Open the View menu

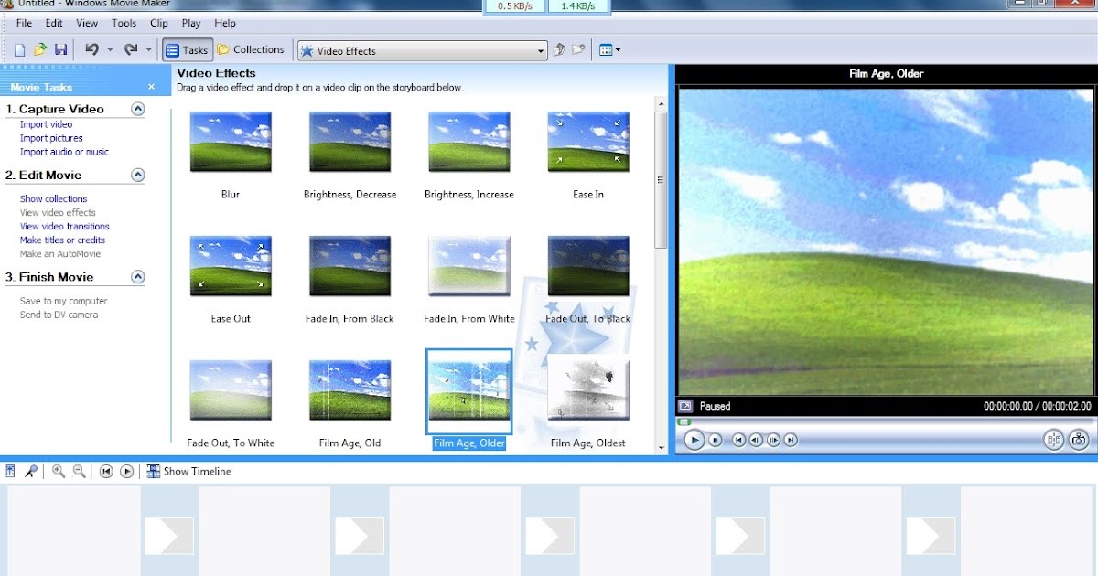point(87,23)
